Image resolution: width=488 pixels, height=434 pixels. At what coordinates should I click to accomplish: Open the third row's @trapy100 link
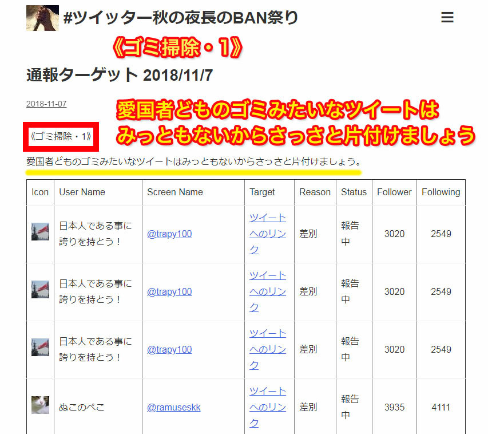pos(169,350)
